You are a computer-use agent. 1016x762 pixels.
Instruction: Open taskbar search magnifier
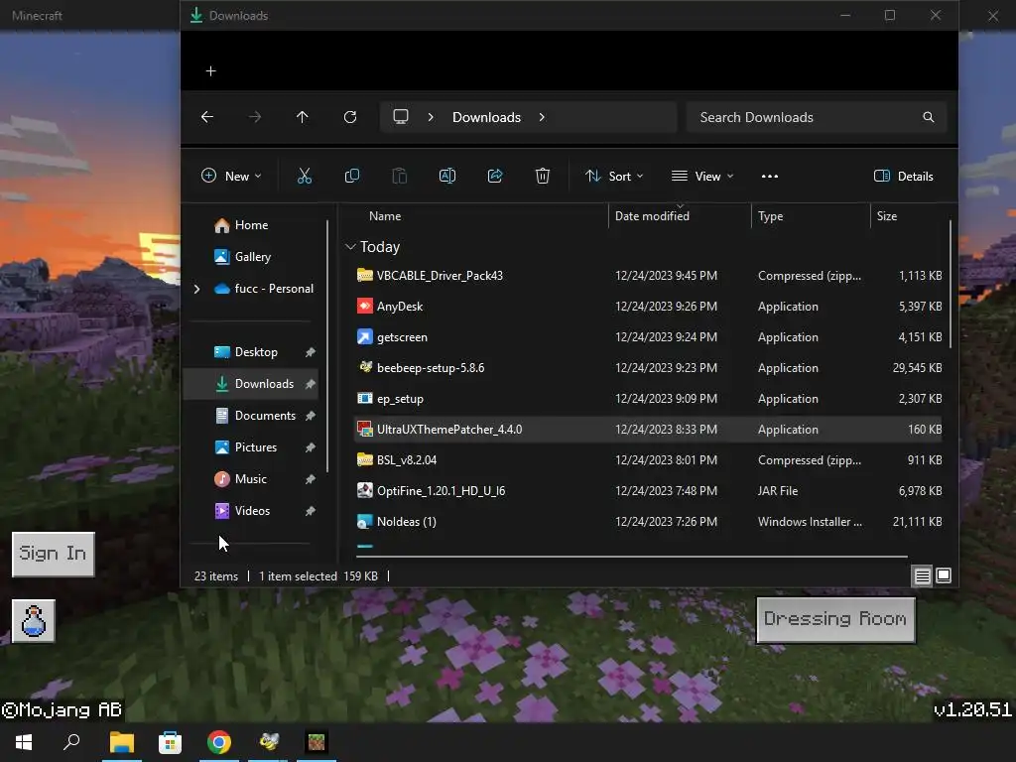pos(71,742)
